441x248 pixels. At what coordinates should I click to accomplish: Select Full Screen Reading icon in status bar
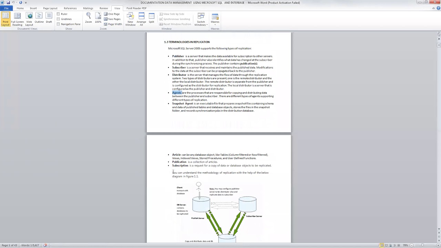[387, 245]
